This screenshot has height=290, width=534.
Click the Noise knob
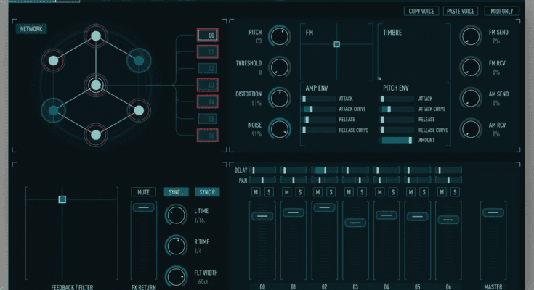[x=278, y=129]
